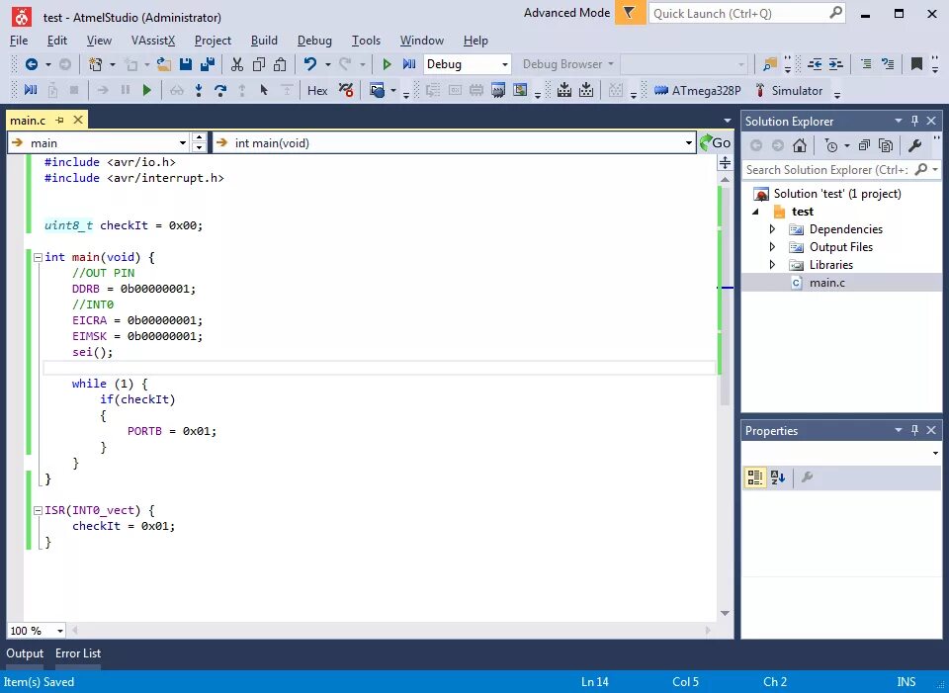
Task: Expand the Dependencies node
Action: pos(772,228)
